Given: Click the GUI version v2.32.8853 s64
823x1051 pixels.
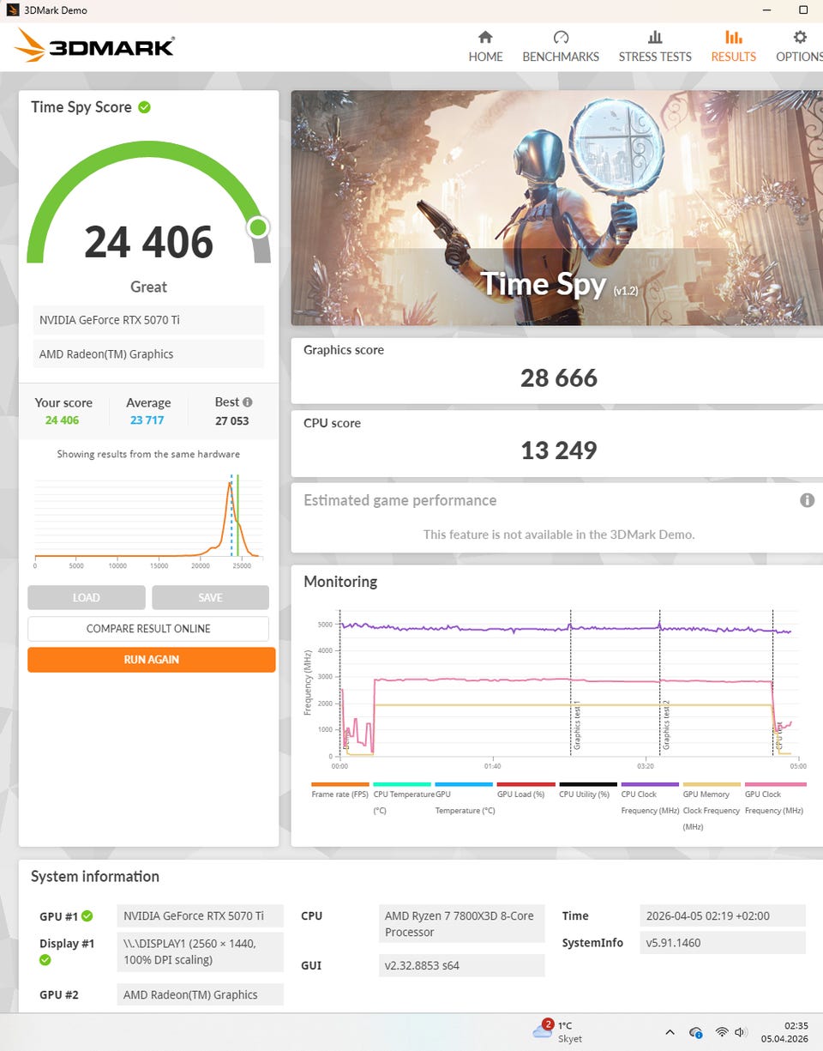Looking at the screenshot, I should pos(461,965).
